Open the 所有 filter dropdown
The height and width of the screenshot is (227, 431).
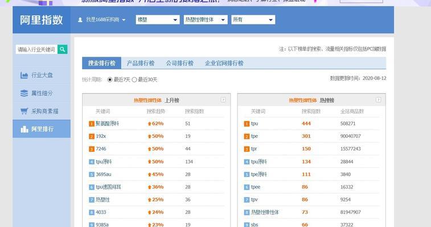(x=253, y=20)
